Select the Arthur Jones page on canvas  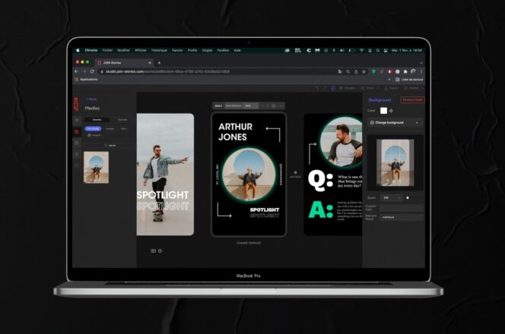(249, 175)
